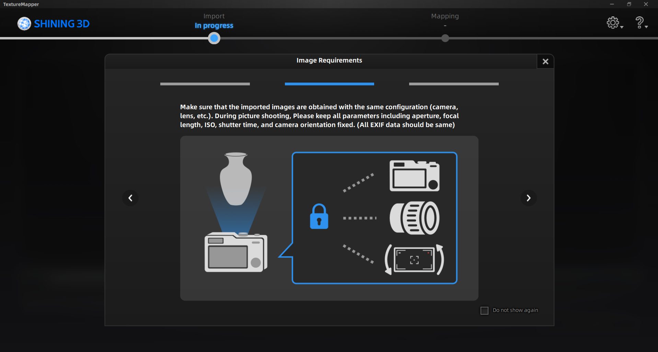The image size is (658, 352).
Task: Open the settings gear menu
Action: point(613,23)
